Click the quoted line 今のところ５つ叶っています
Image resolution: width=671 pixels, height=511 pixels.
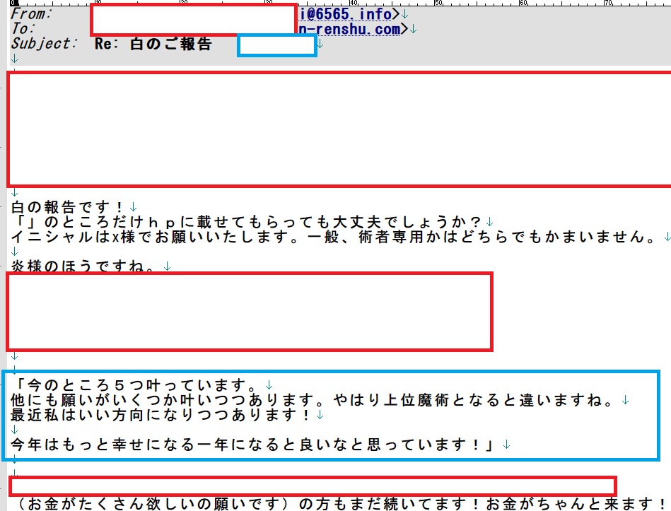click(x=138, y=386)
